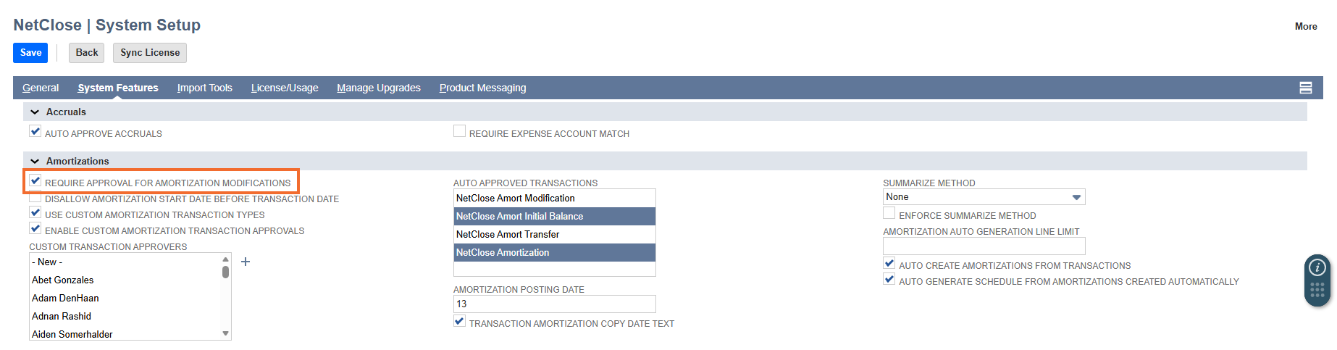Uncheck Auto Approve Accruals
The image size is (1337, 350).
point(35,131)
